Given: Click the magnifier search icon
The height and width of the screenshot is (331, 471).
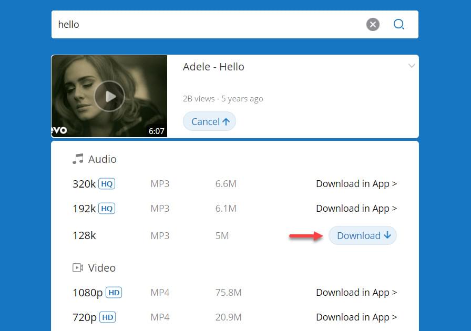Looking at the screenshot, I should click(399, 24).
